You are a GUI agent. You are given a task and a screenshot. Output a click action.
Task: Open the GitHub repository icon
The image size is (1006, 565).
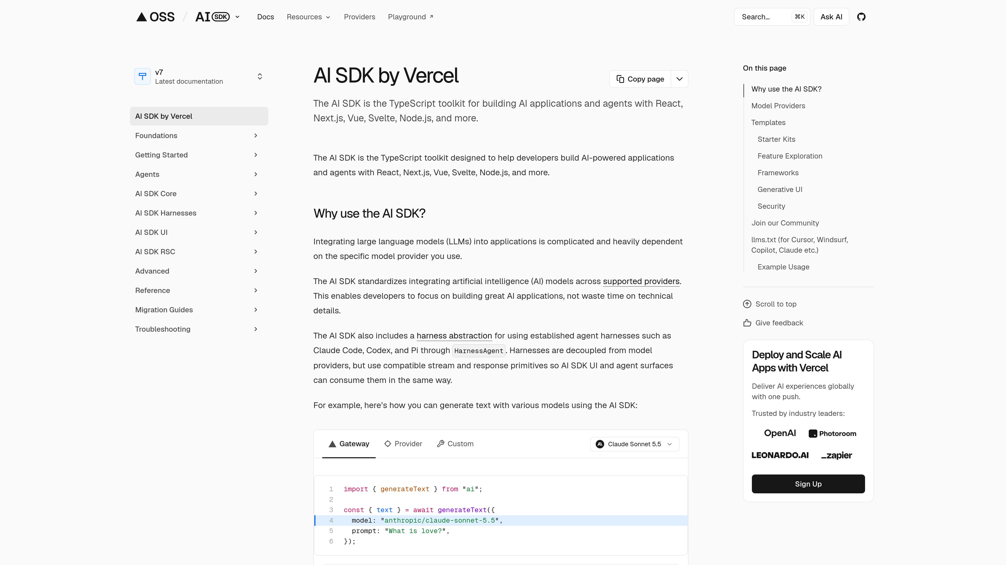[x=861, y=17]
